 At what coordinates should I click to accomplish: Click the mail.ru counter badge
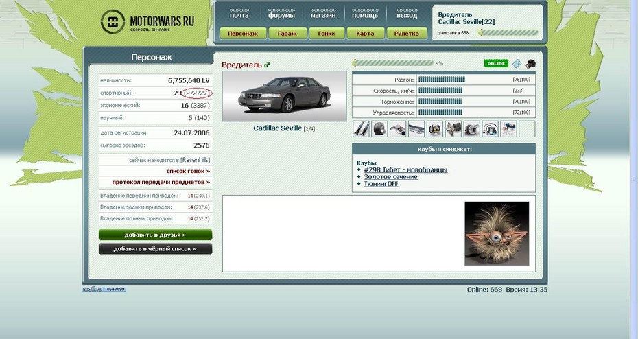point(104,290)
